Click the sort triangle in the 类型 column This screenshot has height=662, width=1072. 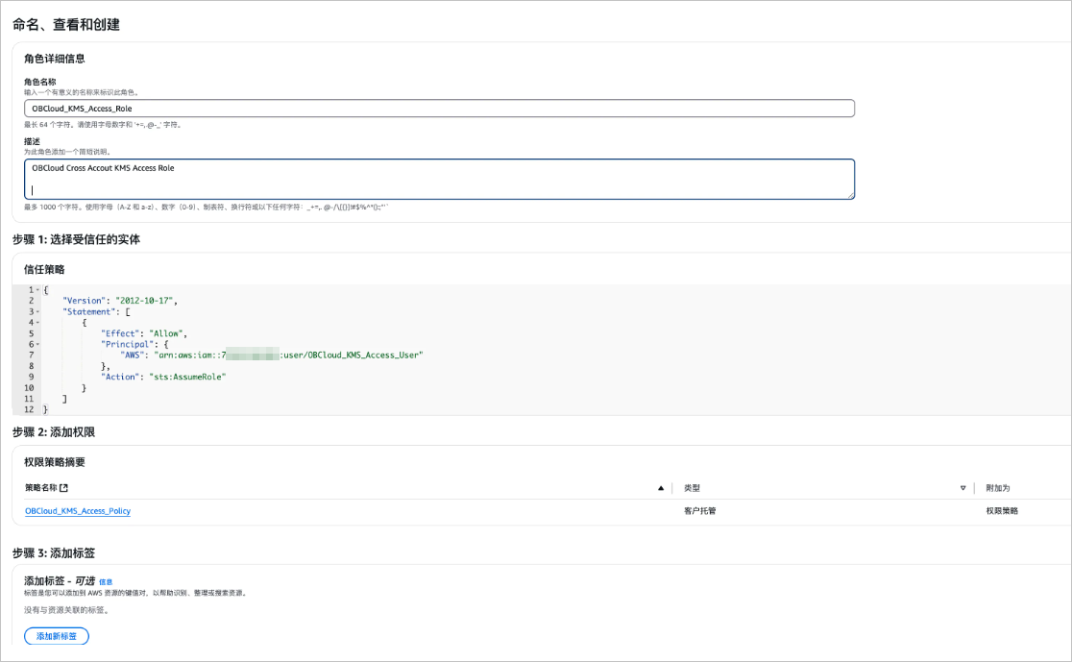(x=962, y=488)
